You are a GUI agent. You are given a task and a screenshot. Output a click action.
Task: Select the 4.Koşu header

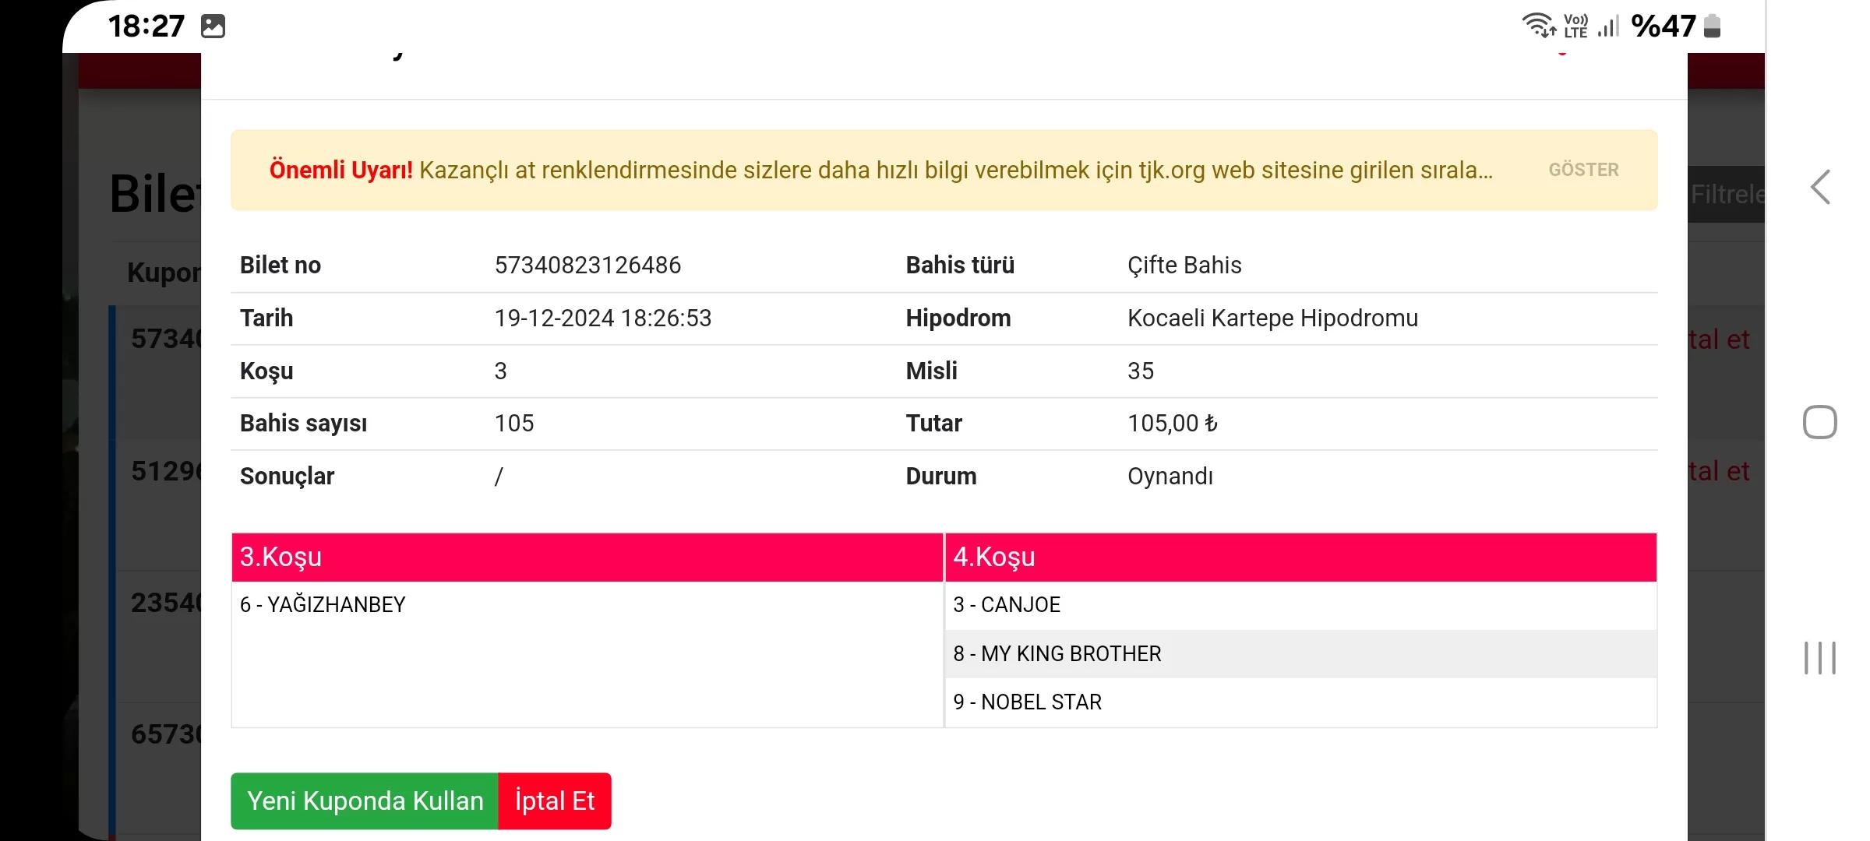(1300, 557)
